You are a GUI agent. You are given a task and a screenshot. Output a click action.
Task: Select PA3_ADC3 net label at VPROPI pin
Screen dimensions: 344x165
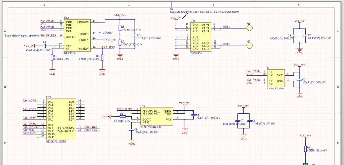pyautogui.click(x=109, y=47)
